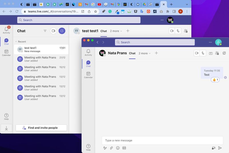Click video clip icon near send button
229x153 pixels.
214,148
